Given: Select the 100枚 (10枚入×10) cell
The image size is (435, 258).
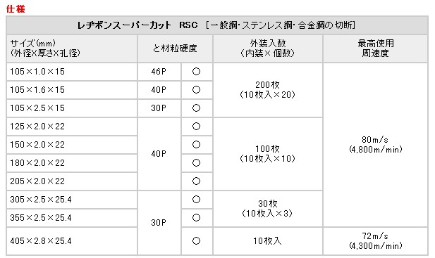Looking at the screenshot, I should tap(268, 154).
